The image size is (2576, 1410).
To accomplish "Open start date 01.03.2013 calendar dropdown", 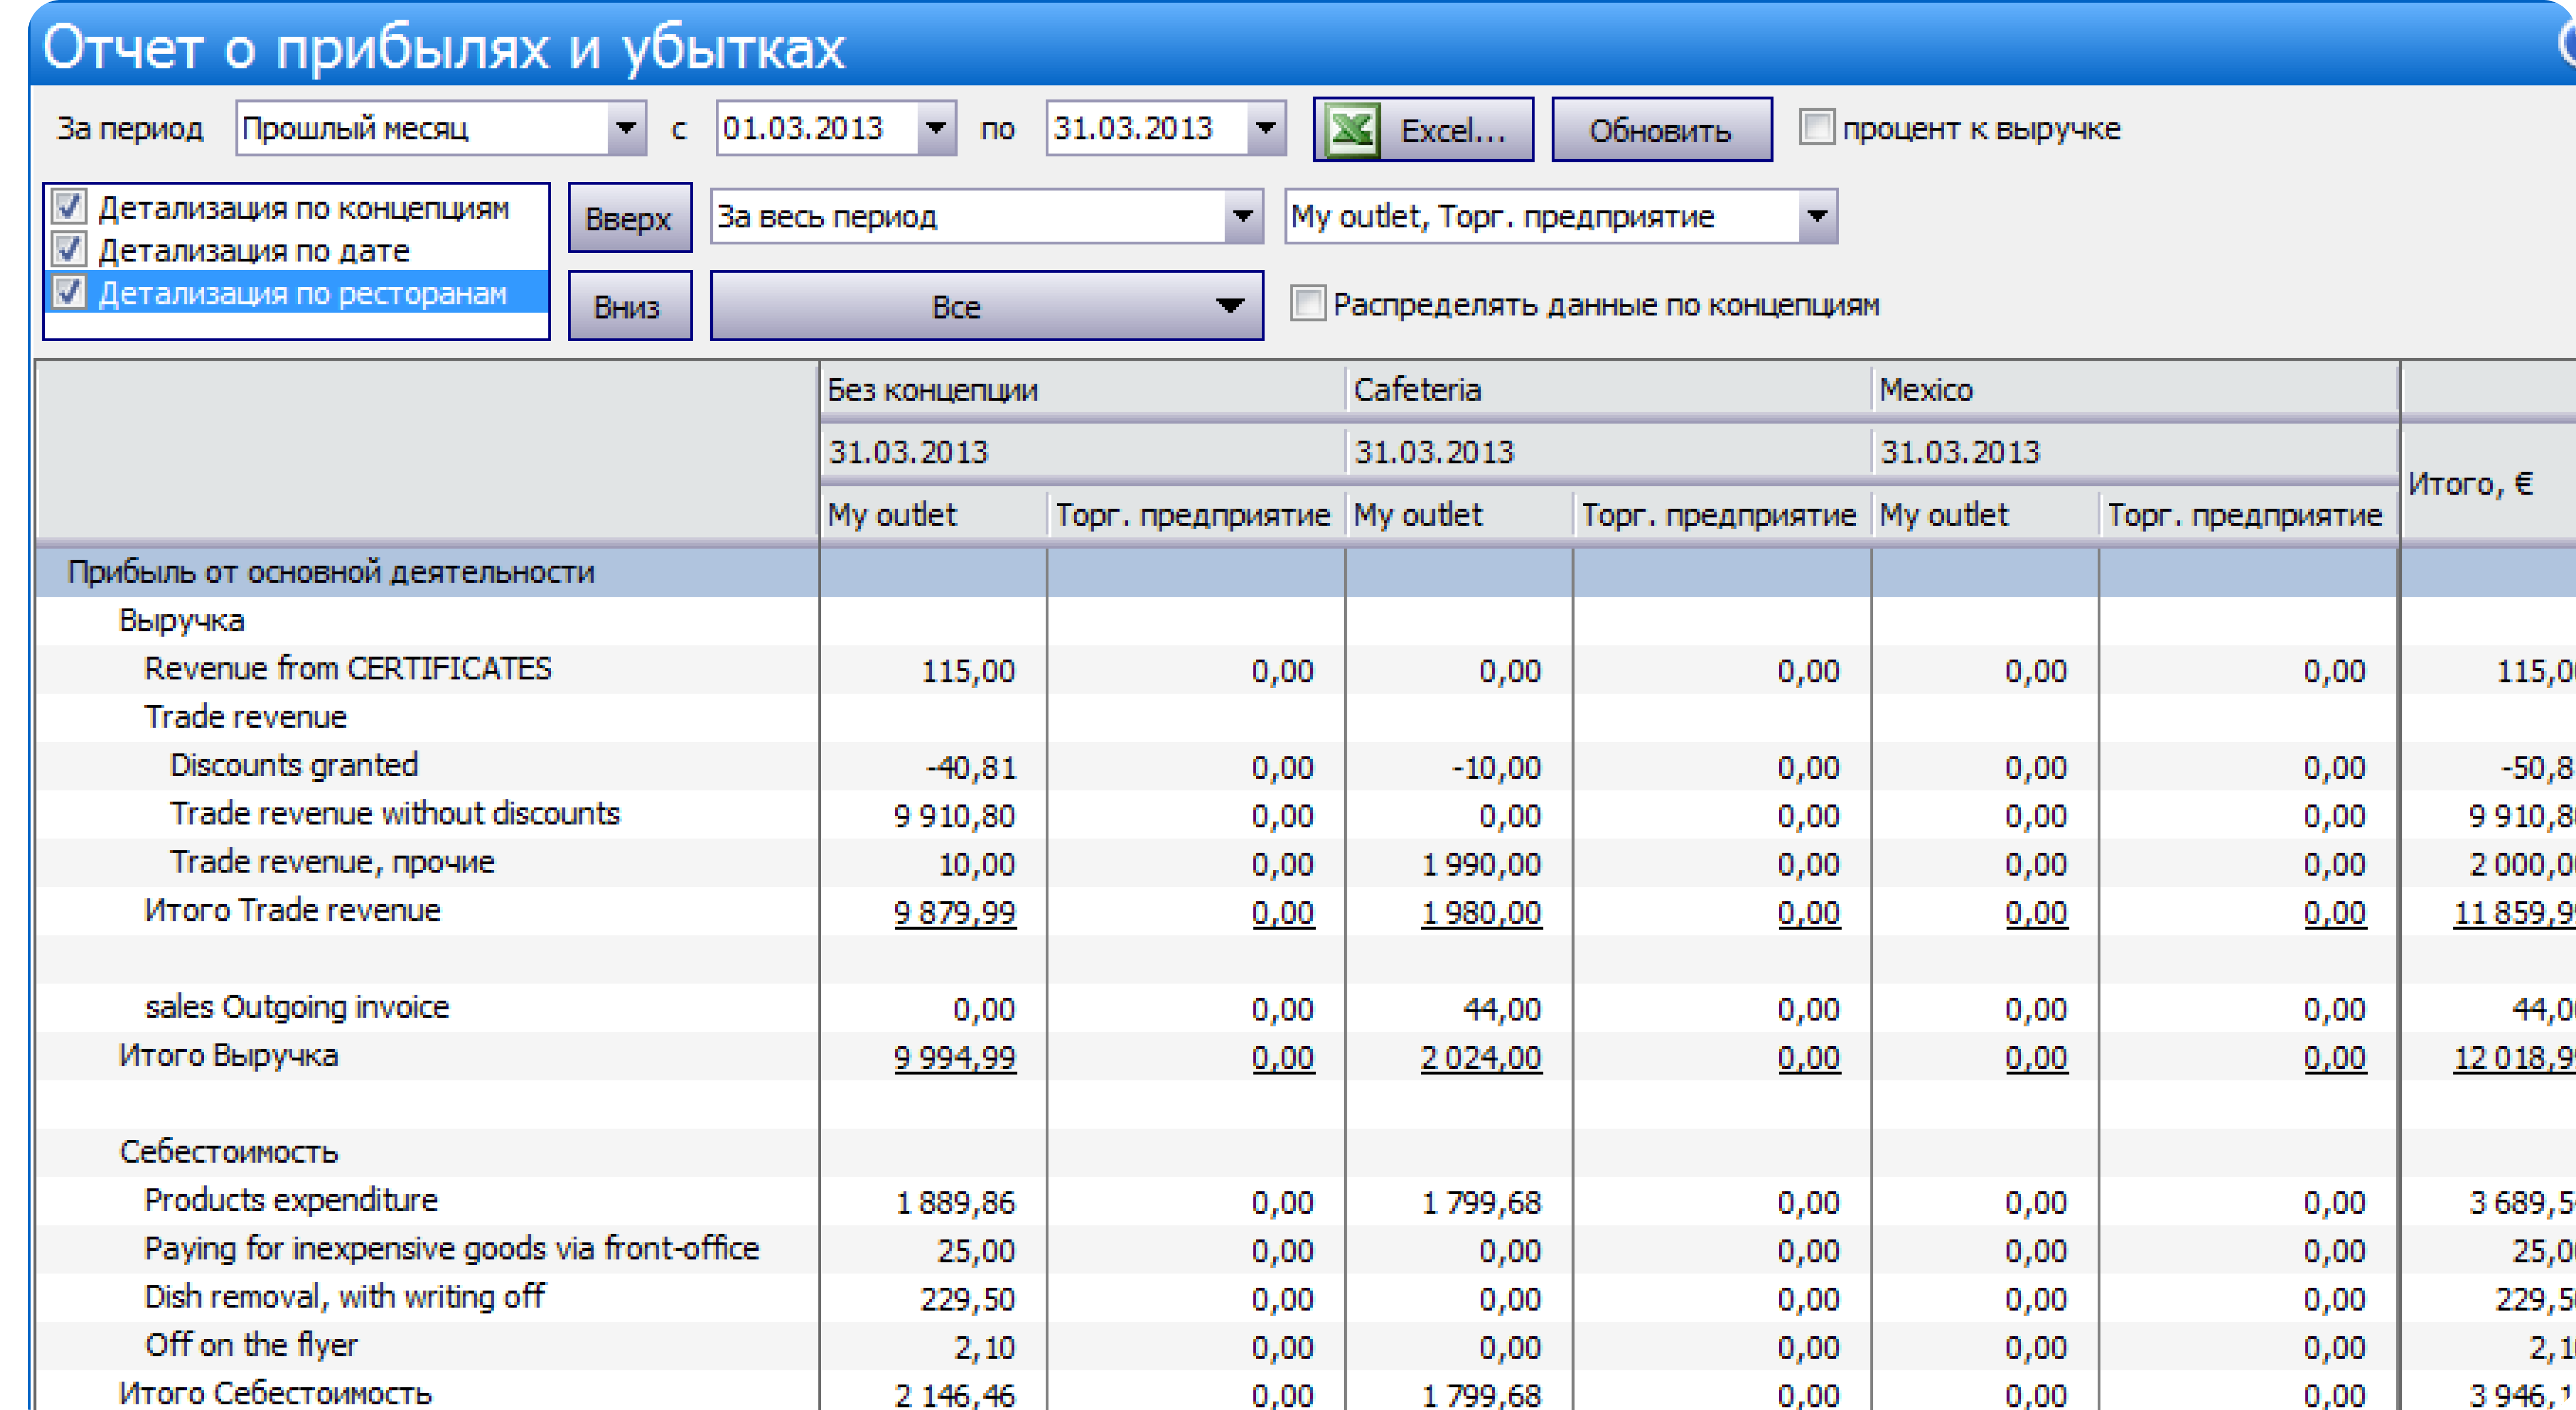I will click(936, 128).
